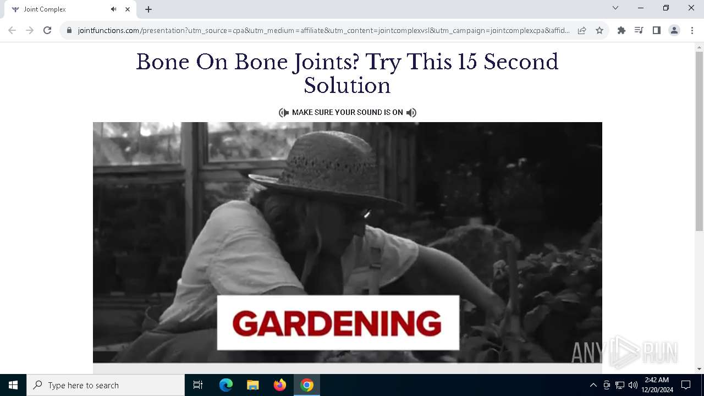This screenshot has height=396, width=704.
Task: Select the Joint Complex tab
Action: pos(69,9)
